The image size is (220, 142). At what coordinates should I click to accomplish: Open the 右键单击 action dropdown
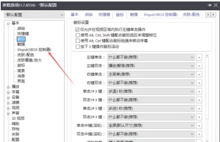[x=151, y=75]
